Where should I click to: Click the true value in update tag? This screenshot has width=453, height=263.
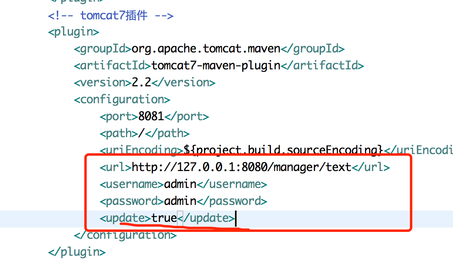[164, 218]
